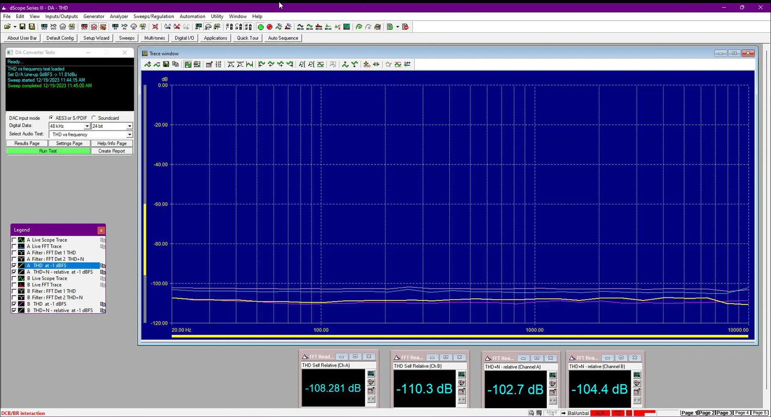Click the open folder icon in toolbar
This screenshot has height=417, width=771.
pyautogui.click(x=7, y=27)
